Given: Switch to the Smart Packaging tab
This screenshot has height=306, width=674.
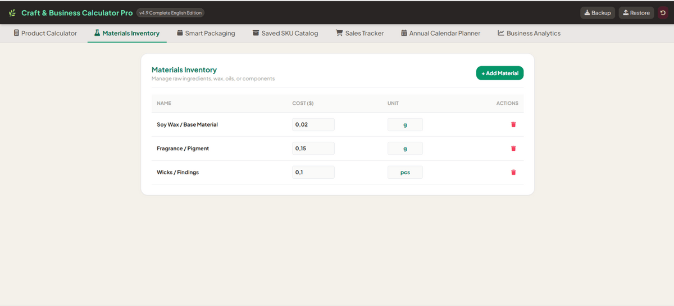Looking at the screenshot, I should (206, 33).
